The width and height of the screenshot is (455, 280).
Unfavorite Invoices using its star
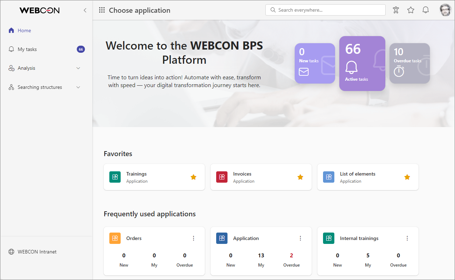(300, 177)
